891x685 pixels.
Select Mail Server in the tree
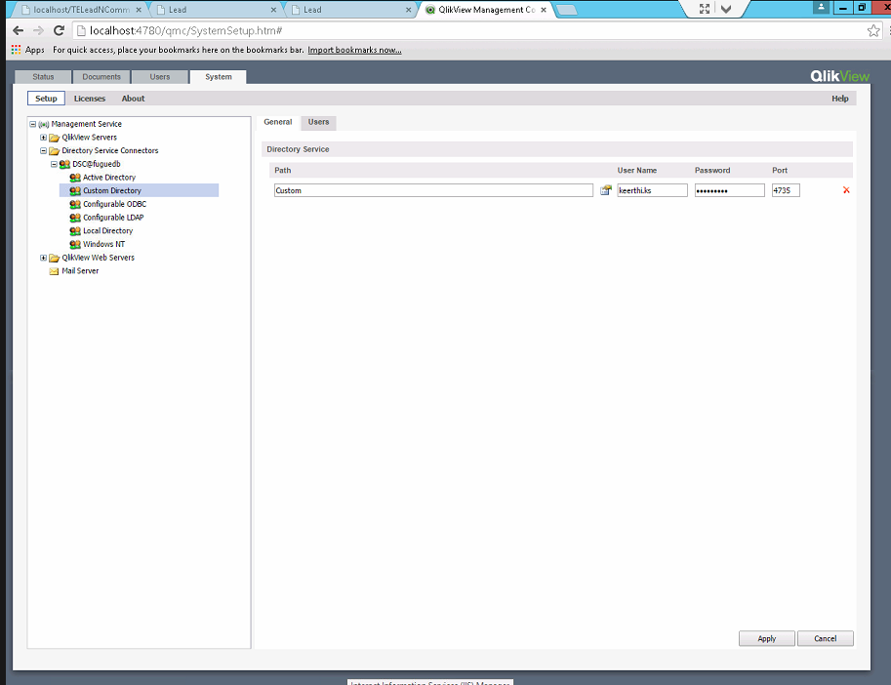pos(80,271)
